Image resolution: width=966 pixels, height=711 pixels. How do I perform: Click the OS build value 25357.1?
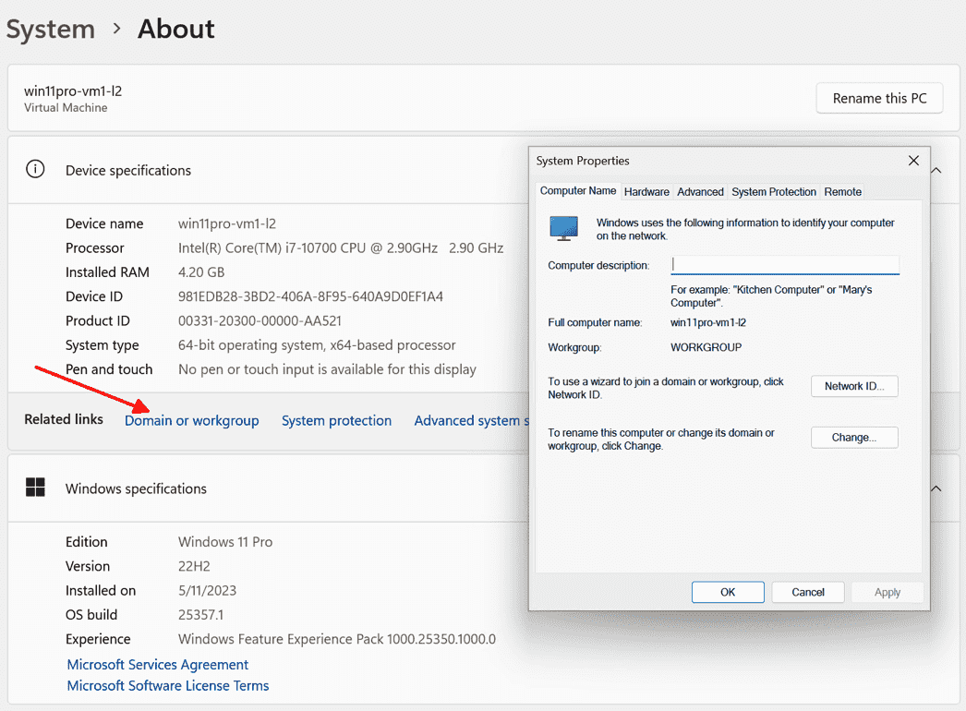[x=200, y=615]
